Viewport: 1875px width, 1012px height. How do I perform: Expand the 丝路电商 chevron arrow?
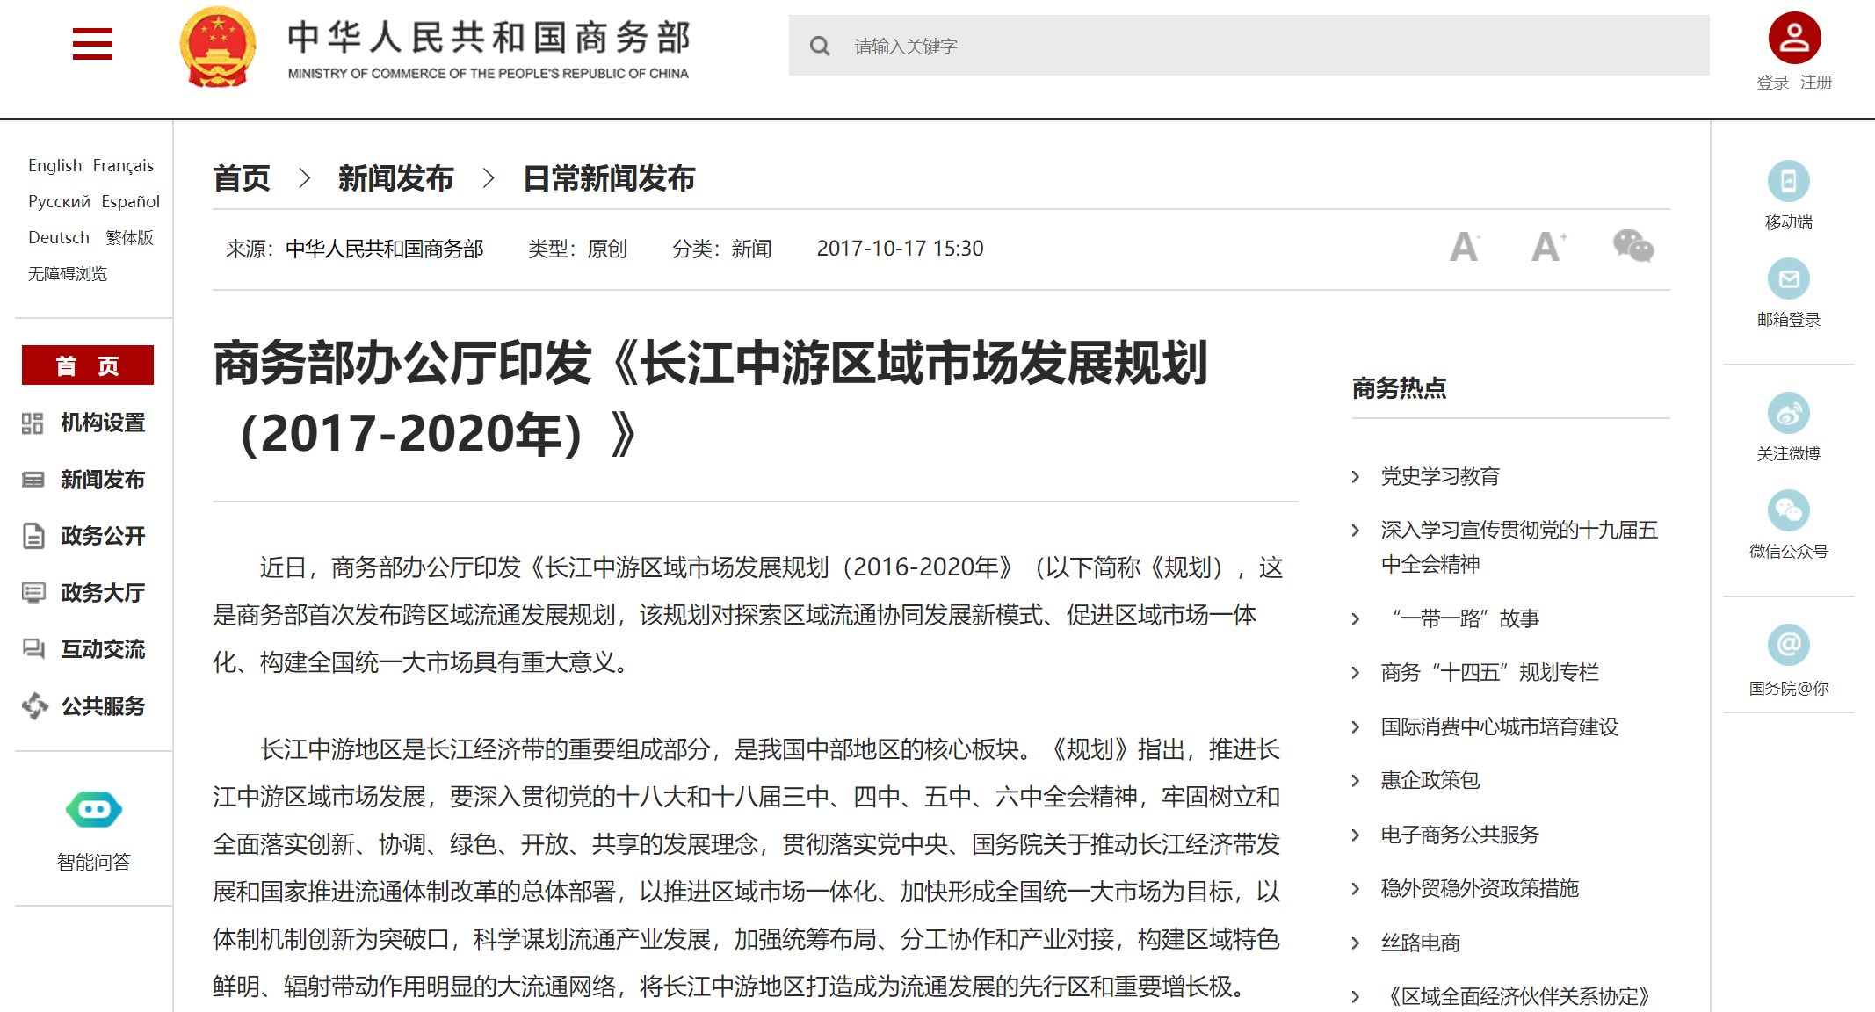click(x=1356, y=943)
